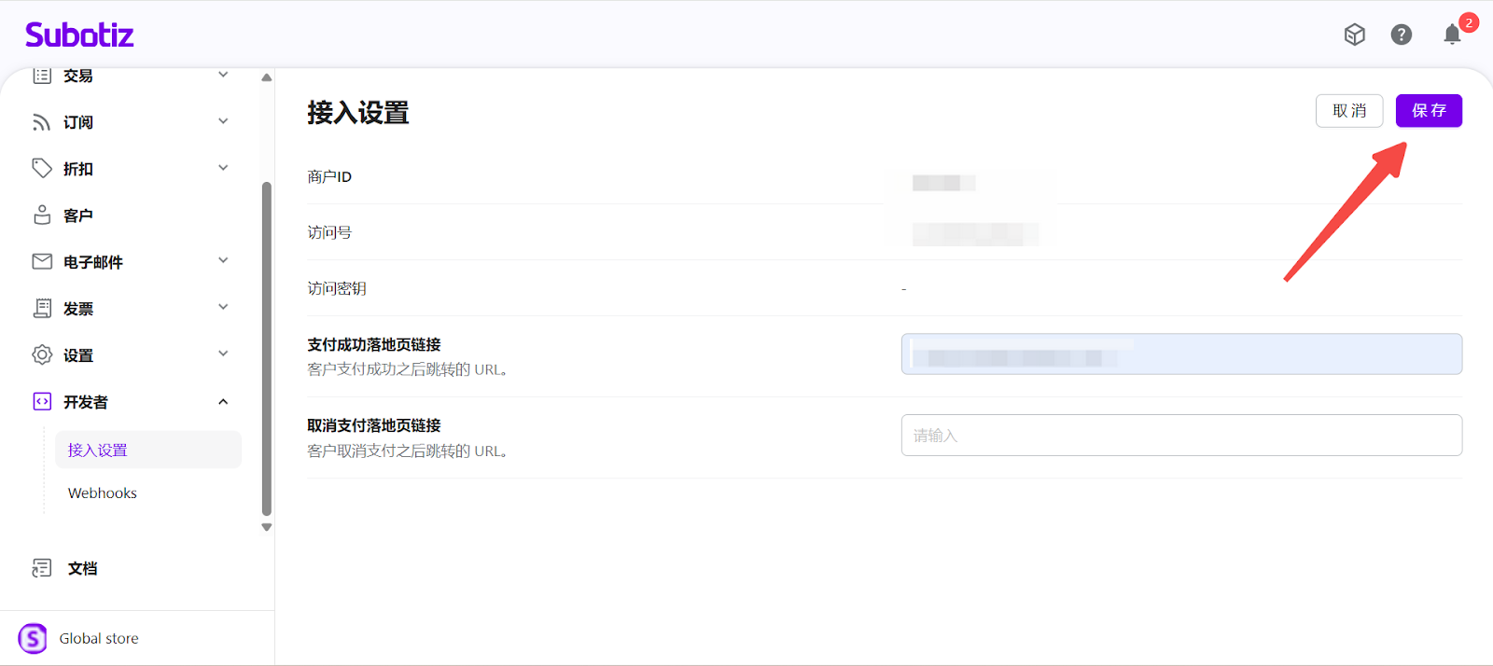Open the help question mark icon

(x=1401, y=35)
